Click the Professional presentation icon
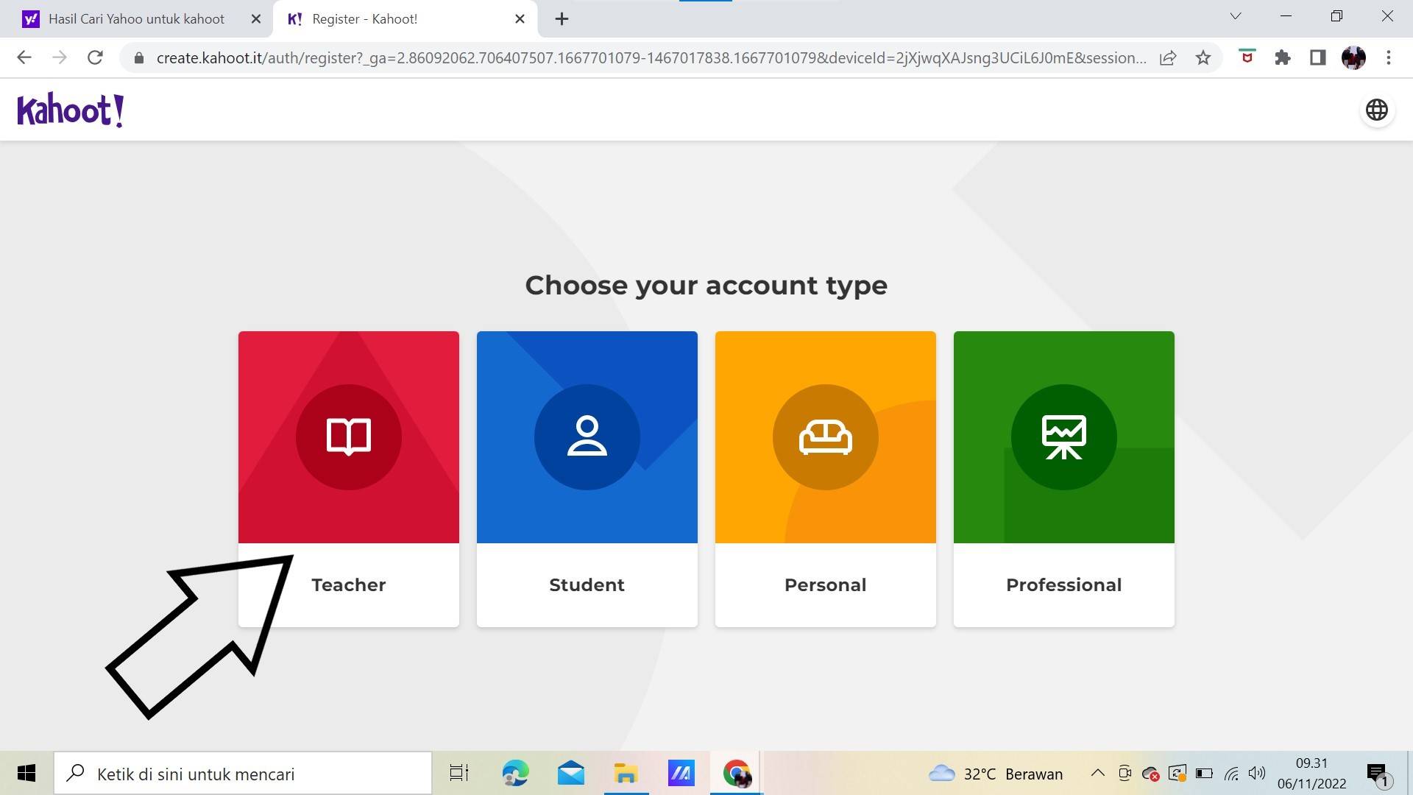This screenshot has width=1413, height=795. tap(1064, 437)
